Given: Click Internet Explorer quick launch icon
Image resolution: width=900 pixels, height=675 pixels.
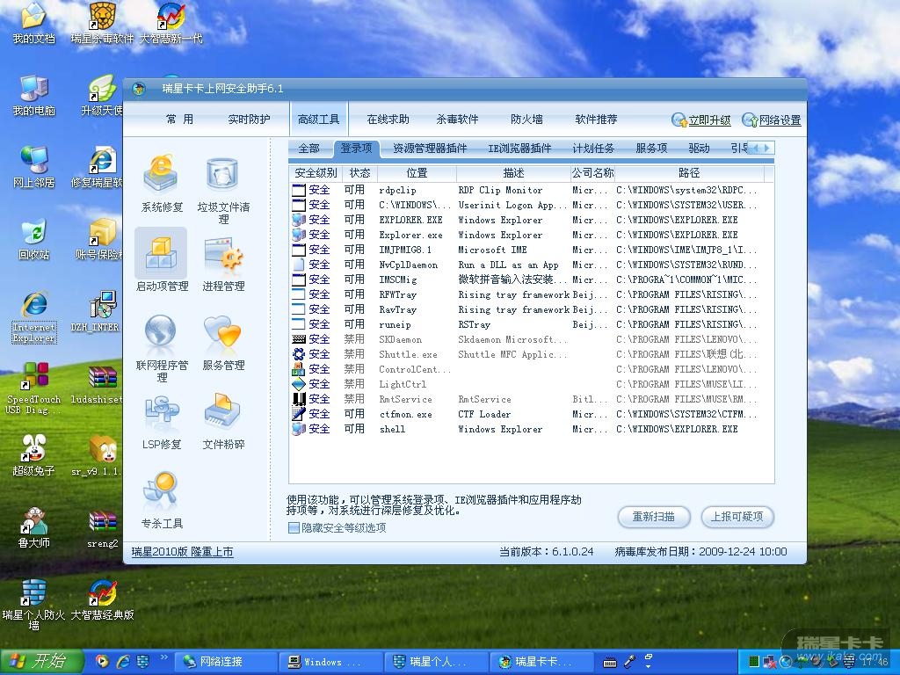Looking at the screenshot, I should (x=123, y=662).
